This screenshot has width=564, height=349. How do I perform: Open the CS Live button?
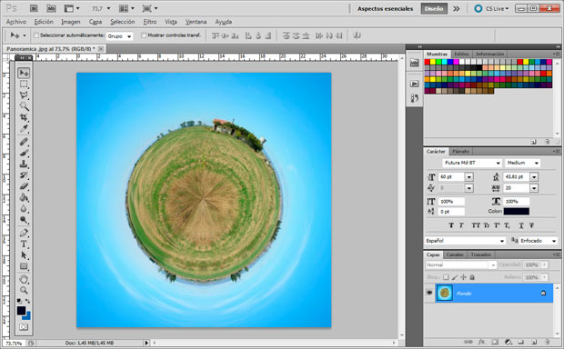point(492,8)
